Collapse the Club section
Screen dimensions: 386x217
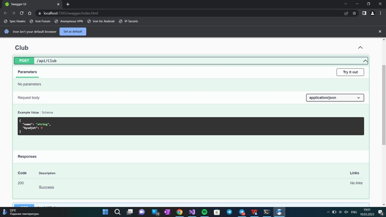tap(360, 48)
